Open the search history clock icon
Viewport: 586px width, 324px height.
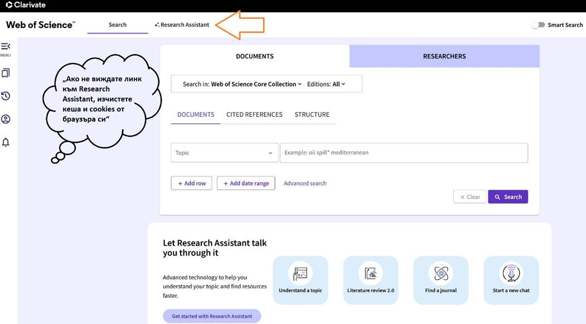(x=6, y=96)
